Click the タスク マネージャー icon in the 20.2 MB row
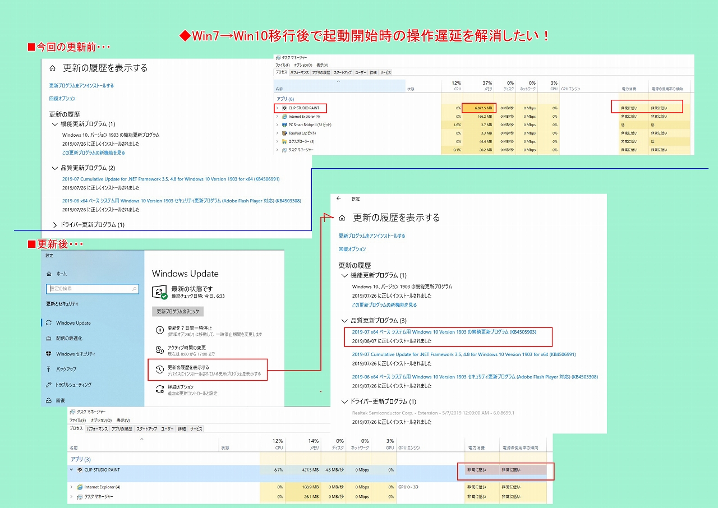Screen dimensions: 718x508 tap(284, 150)
